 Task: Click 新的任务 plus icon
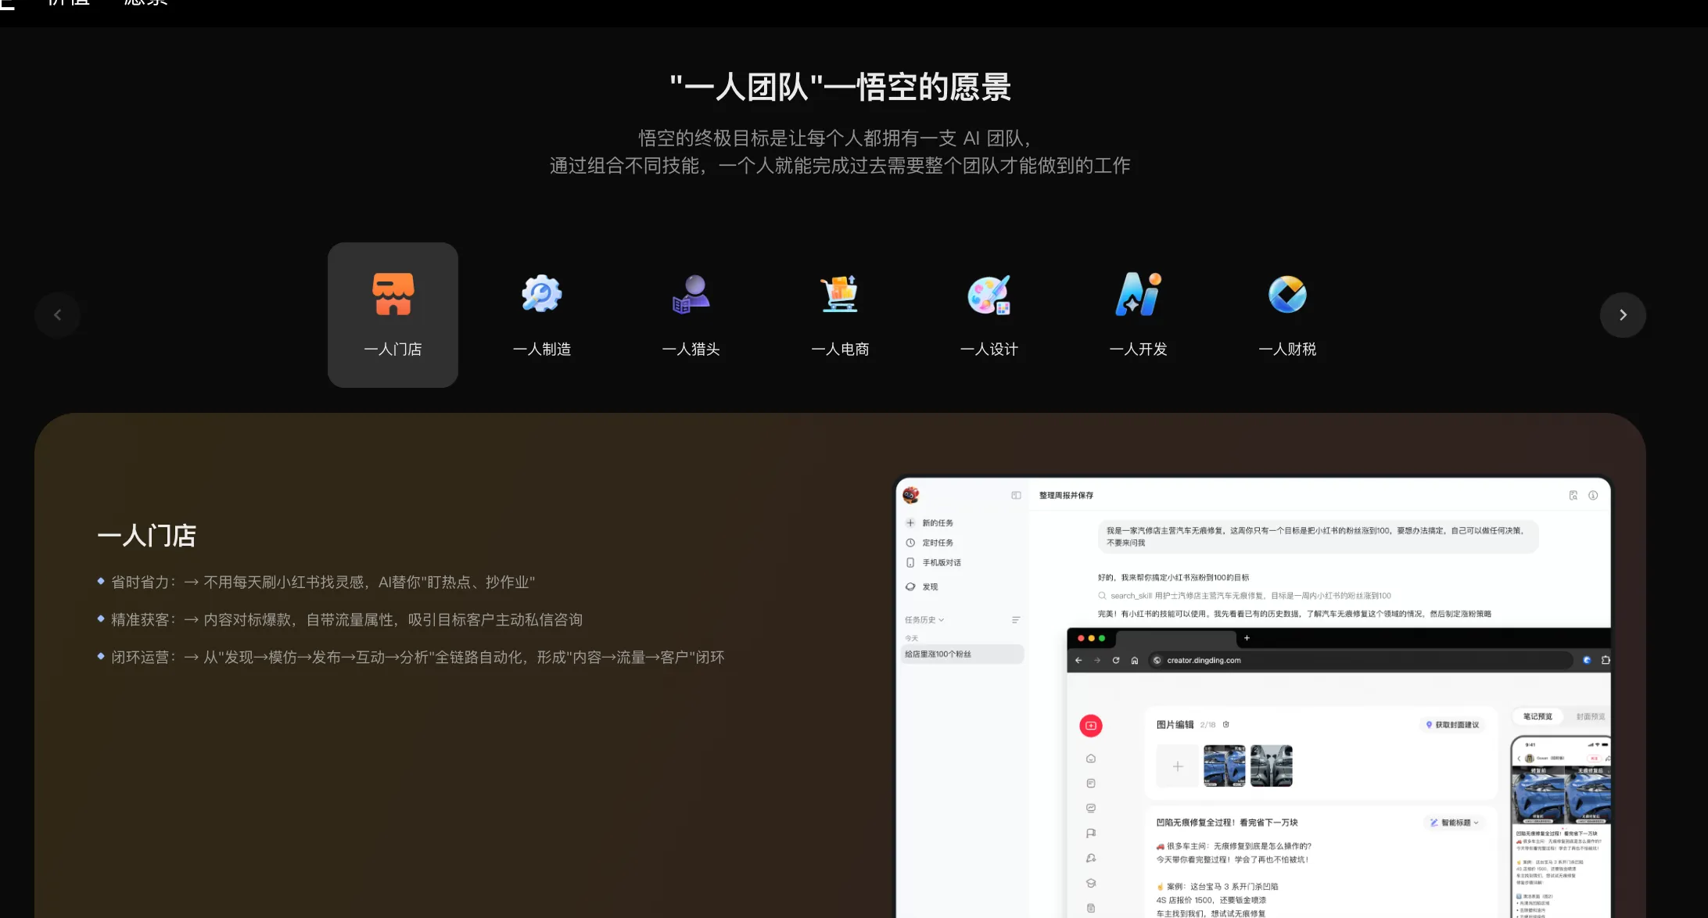tap(910, 522)
